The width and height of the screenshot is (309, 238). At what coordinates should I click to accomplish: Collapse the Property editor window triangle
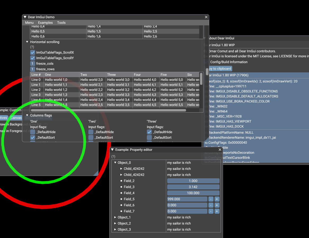click(112, 150)
